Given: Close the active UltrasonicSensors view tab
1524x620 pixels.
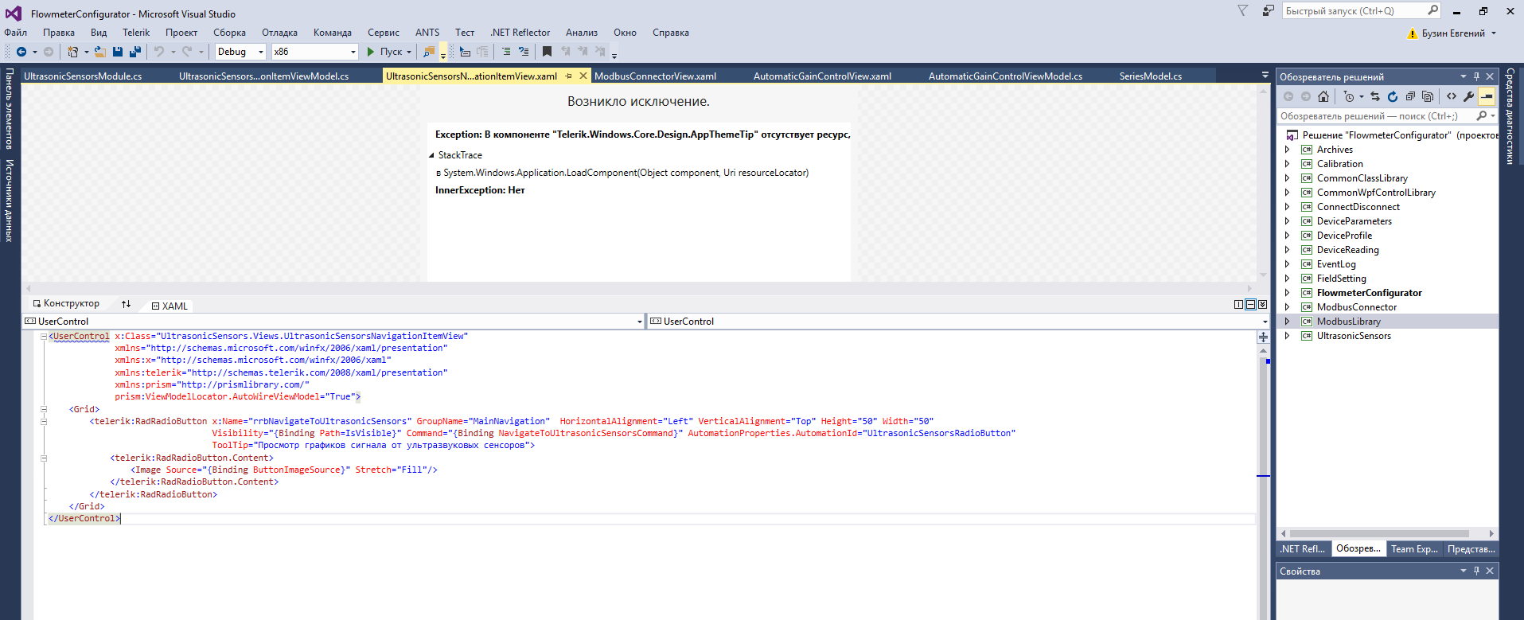Looking at the screenshot, I should pos(583,76).
